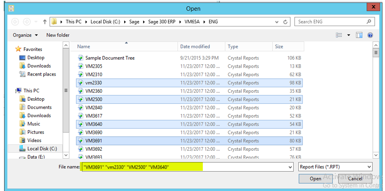The image size is (385, 191).
Task: Click the search magnifier icon
Action: (x=369, y=22)
